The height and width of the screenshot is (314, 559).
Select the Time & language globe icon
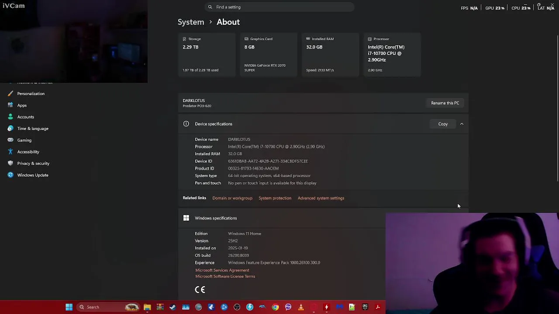pyautogui.click(x=10, y=128)
